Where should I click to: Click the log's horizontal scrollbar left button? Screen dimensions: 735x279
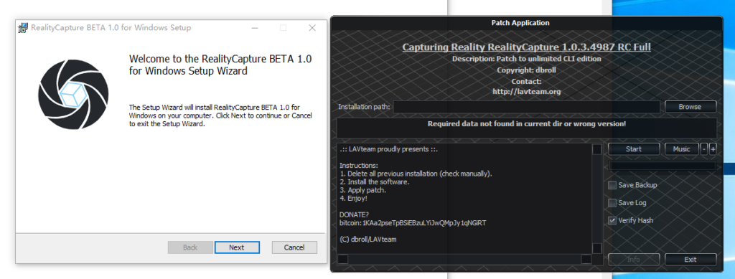tap(343, 259)
